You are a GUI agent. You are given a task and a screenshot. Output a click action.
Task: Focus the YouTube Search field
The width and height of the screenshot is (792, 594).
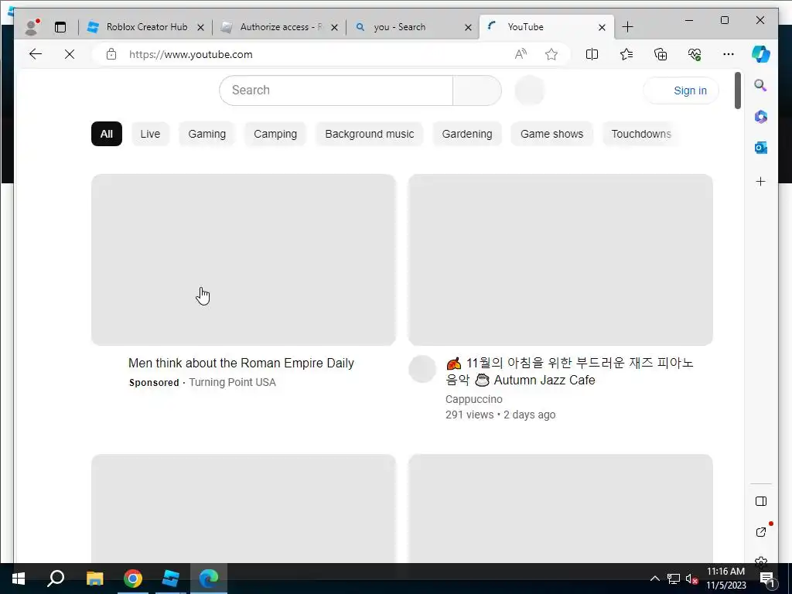pyautogui.click(x=336, y=90)
